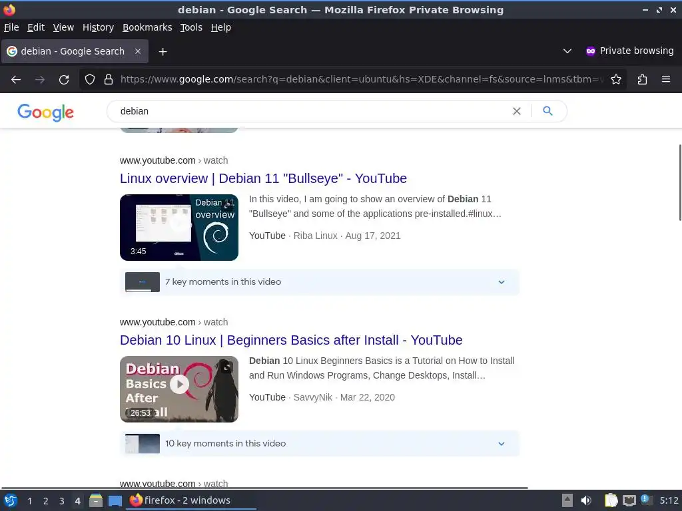682x511 pixels.
Task: Reload the current page
Action: point(64,80)
